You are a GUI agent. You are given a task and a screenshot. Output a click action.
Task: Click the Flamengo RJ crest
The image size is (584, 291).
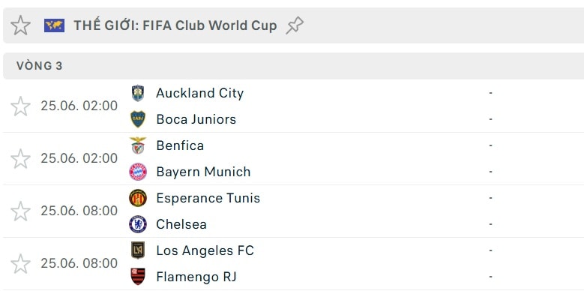point(138,277)
